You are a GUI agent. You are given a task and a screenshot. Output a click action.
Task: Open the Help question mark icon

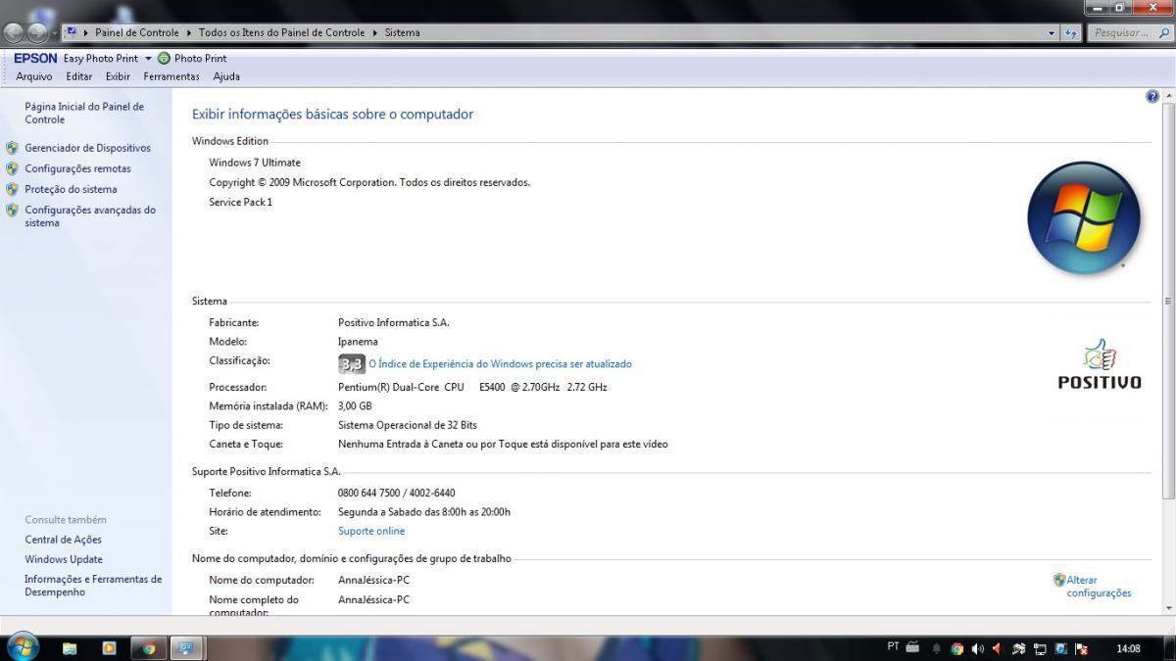coord(1152,96)
